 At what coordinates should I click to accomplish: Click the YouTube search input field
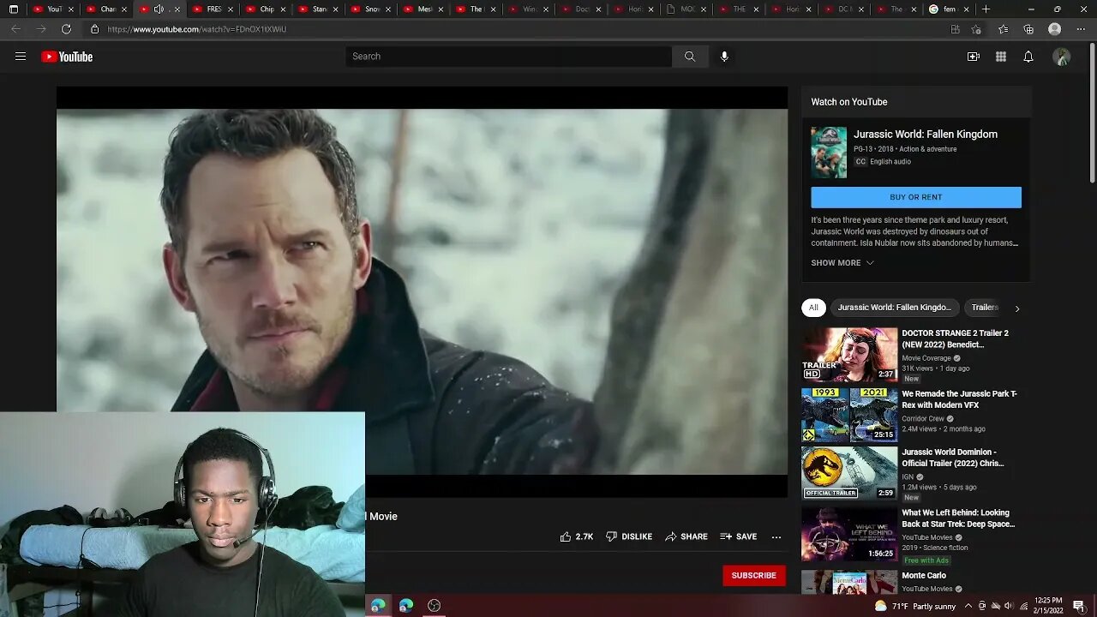(x=509, y=57)
